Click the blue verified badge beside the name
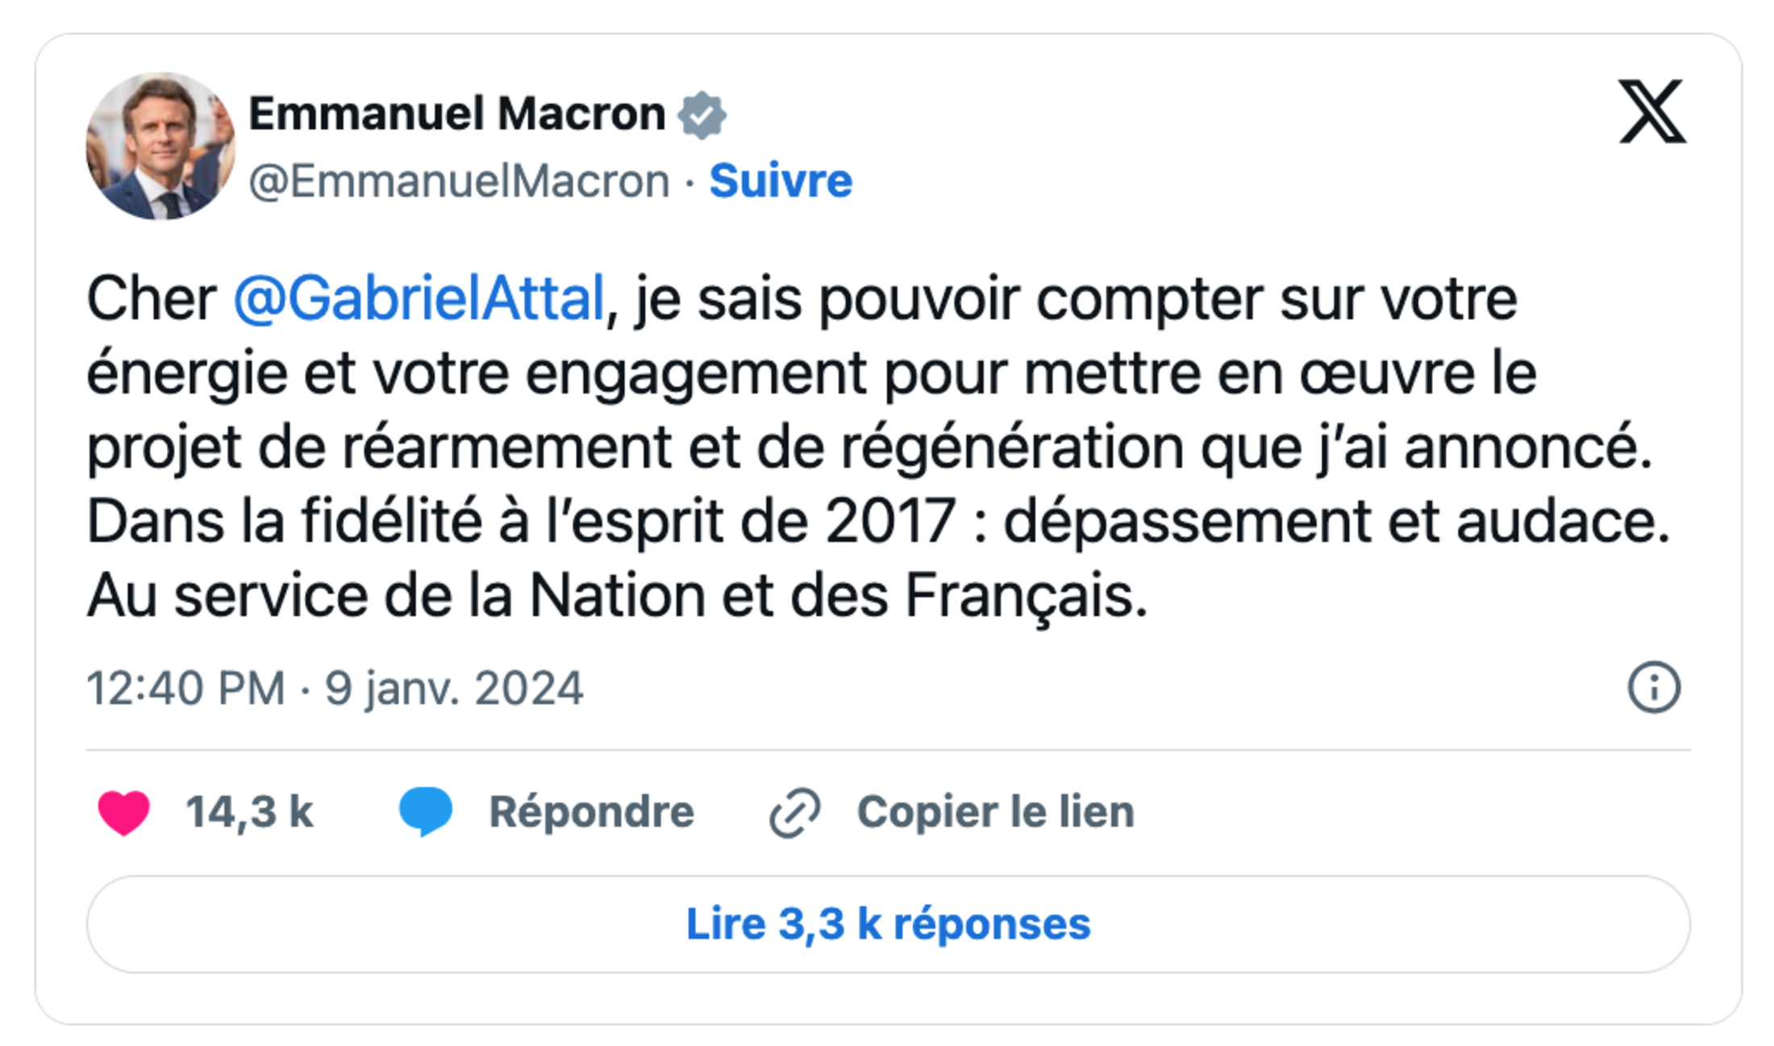Image resolution: width=1774 pixels, height=1046 pixels. pyautogui.click(x=702, y=115)
